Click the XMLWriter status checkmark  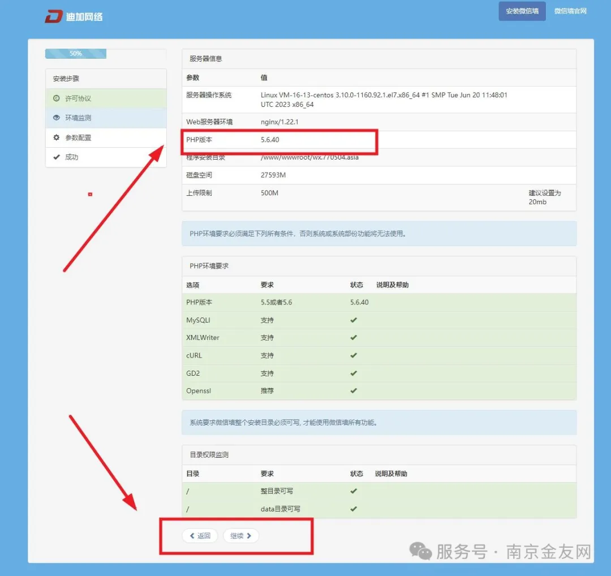(x=354, y=338)
